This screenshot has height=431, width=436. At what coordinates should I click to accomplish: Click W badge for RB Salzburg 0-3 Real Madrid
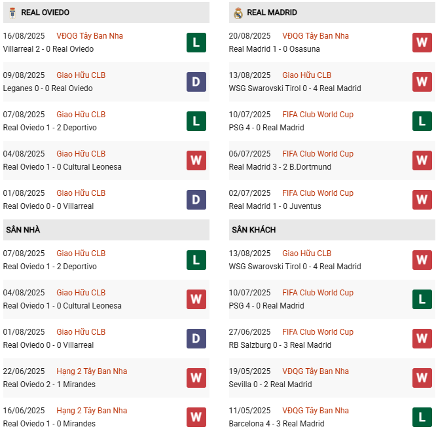pyautogui.click(x=422, y=339)
